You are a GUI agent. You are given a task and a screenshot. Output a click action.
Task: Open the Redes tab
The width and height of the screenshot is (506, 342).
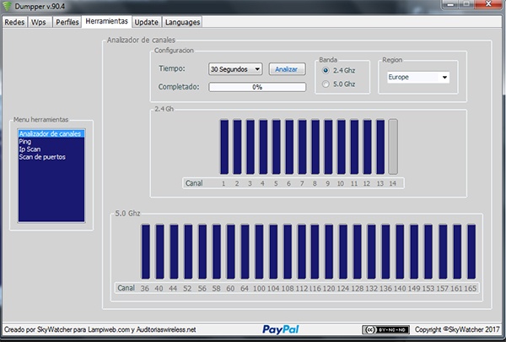click(14, 22)
